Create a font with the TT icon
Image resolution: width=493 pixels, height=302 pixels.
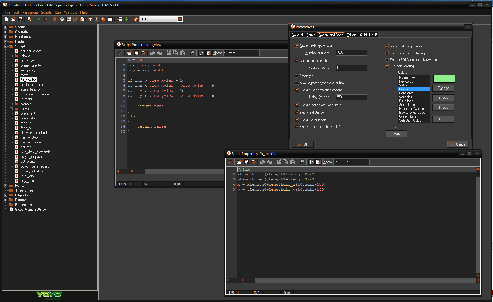pos(89,19)
